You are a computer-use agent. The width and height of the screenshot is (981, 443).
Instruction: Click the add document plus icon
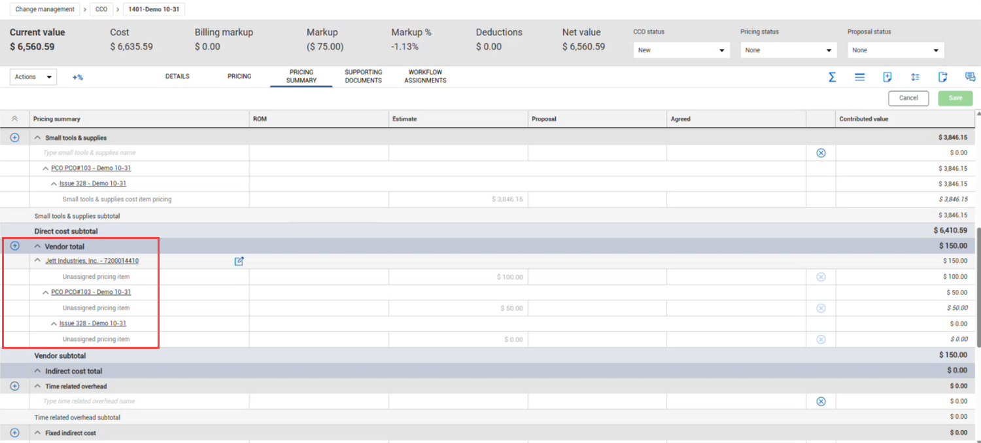[887, 77]
